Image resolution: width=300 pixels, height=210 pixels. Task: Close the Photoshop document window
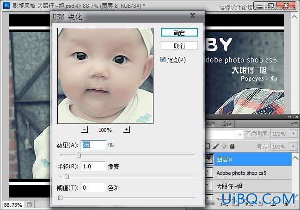point(287,6)
